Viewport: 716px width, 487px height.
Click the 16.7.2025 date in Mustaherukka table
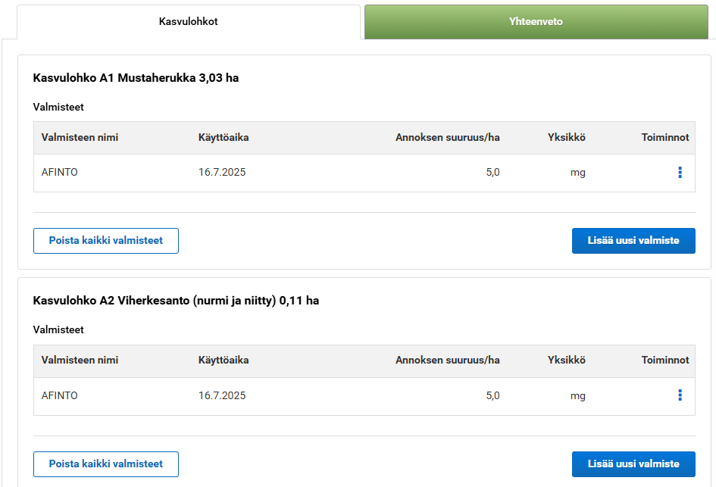coord(222,172)
